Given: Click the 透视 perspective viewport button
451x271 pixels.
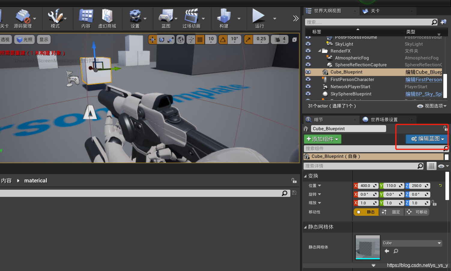Looking at the screenshot, I should point(5,40).
